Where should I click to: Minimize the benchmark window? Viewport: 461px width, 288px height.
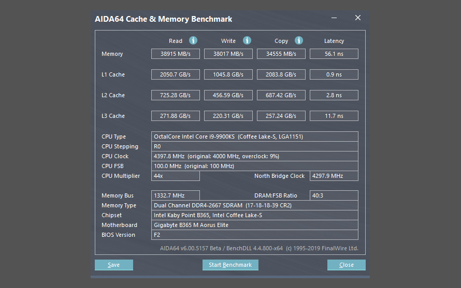(x=334, y=18)
